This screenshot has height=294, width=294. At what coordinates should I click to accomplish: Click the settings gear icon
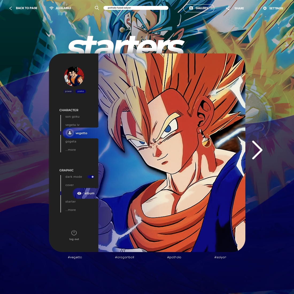coord(265,8)
